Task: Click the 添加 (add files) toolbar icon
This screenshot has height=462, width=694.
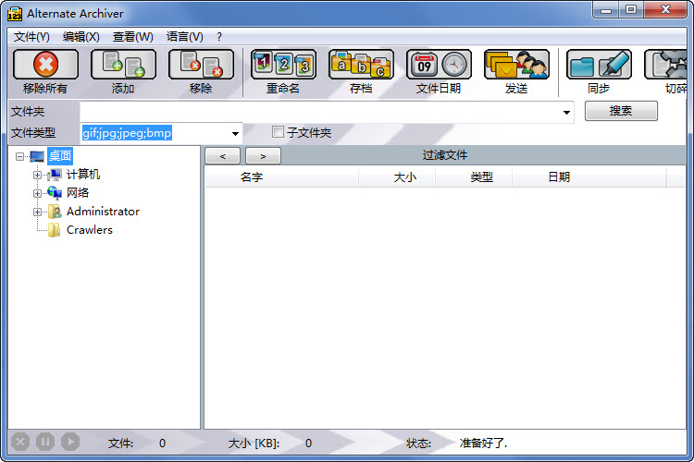Action: coord(123,65)
